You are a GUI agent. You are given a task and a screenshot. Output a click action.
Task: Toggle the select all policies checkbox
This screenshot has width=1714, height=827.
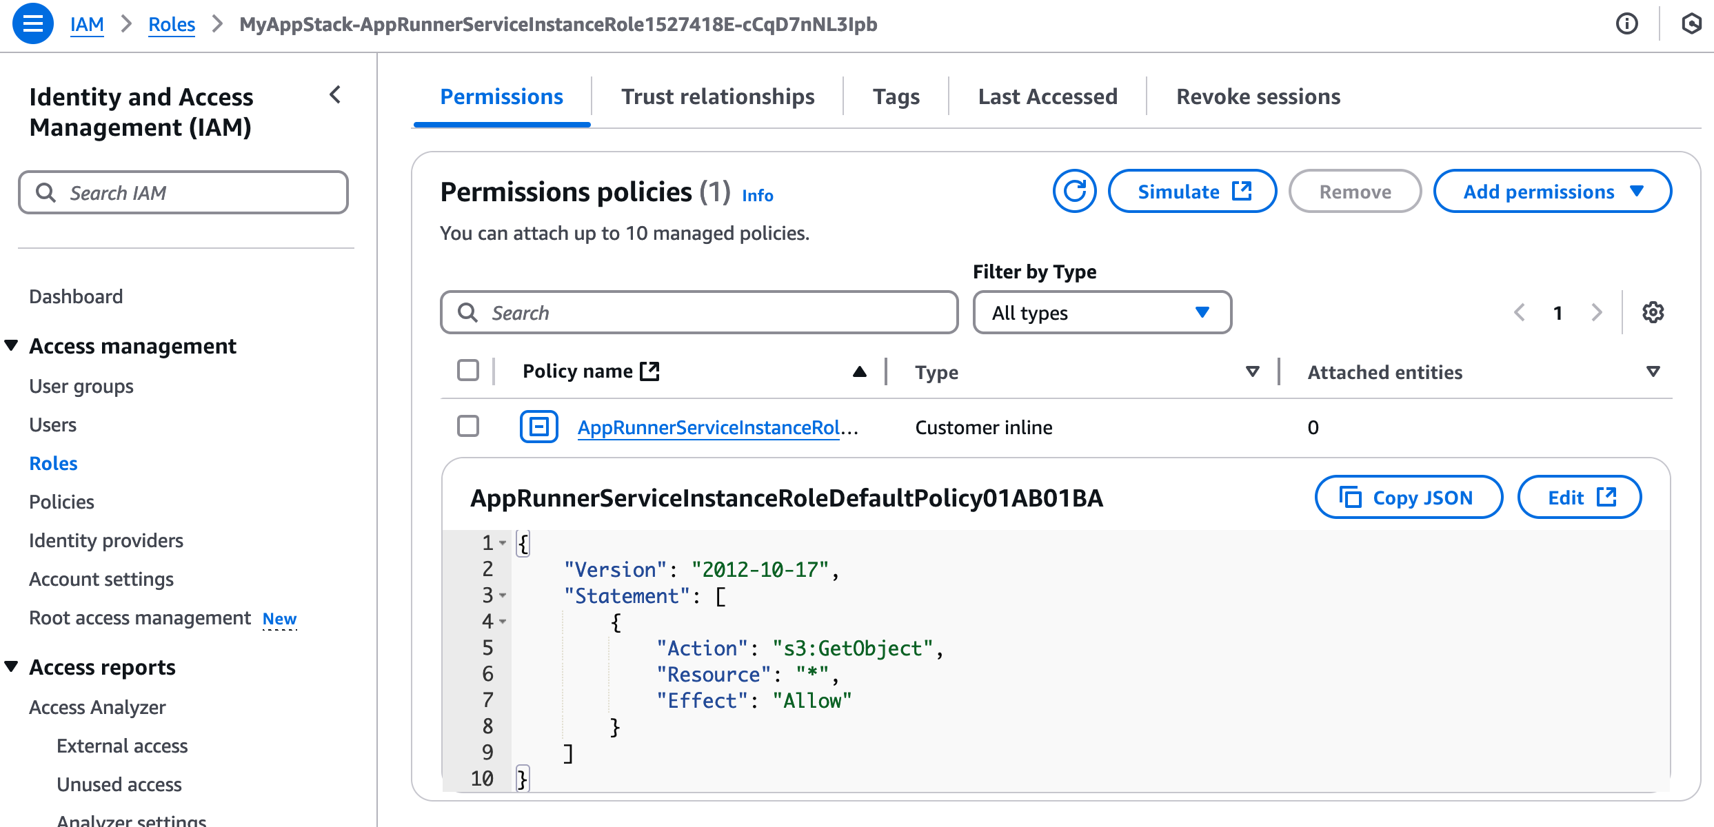(x=468, y=371)
